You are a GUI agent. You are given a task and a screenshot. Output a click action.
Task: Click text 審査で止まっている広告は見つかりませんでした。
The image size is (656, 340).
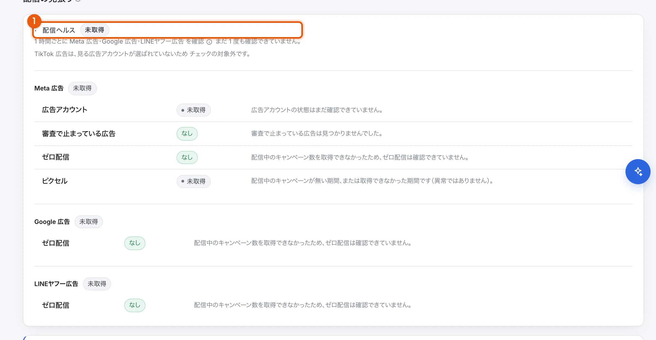click(x=317, y=133)
